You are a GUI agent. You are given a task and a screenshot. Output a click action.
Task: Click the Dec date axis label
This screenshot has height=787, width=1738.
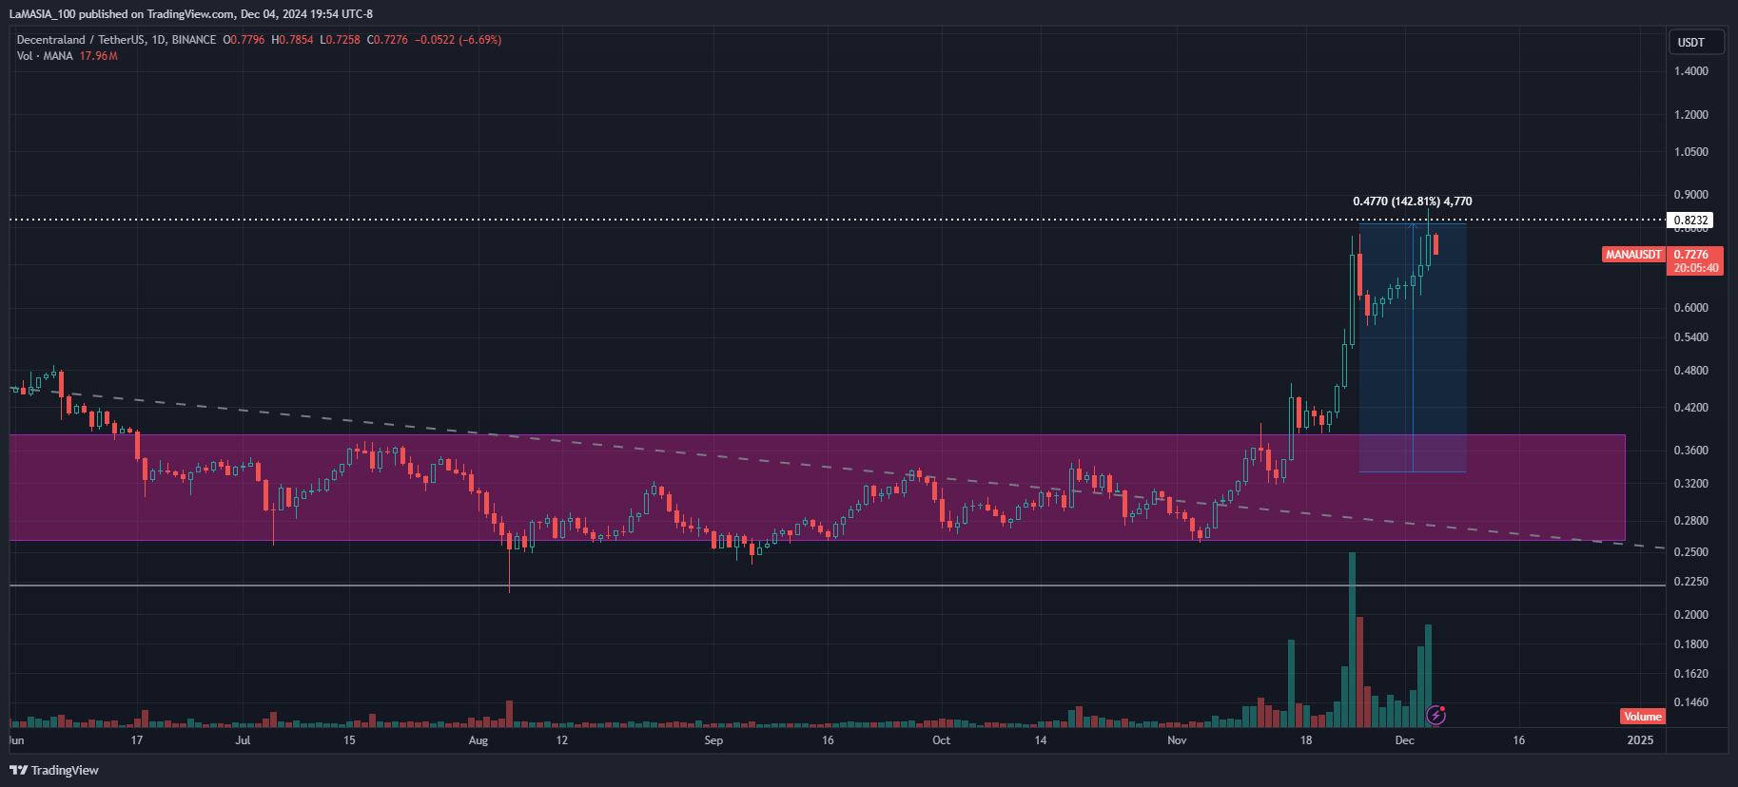[x=1405, y=740]
